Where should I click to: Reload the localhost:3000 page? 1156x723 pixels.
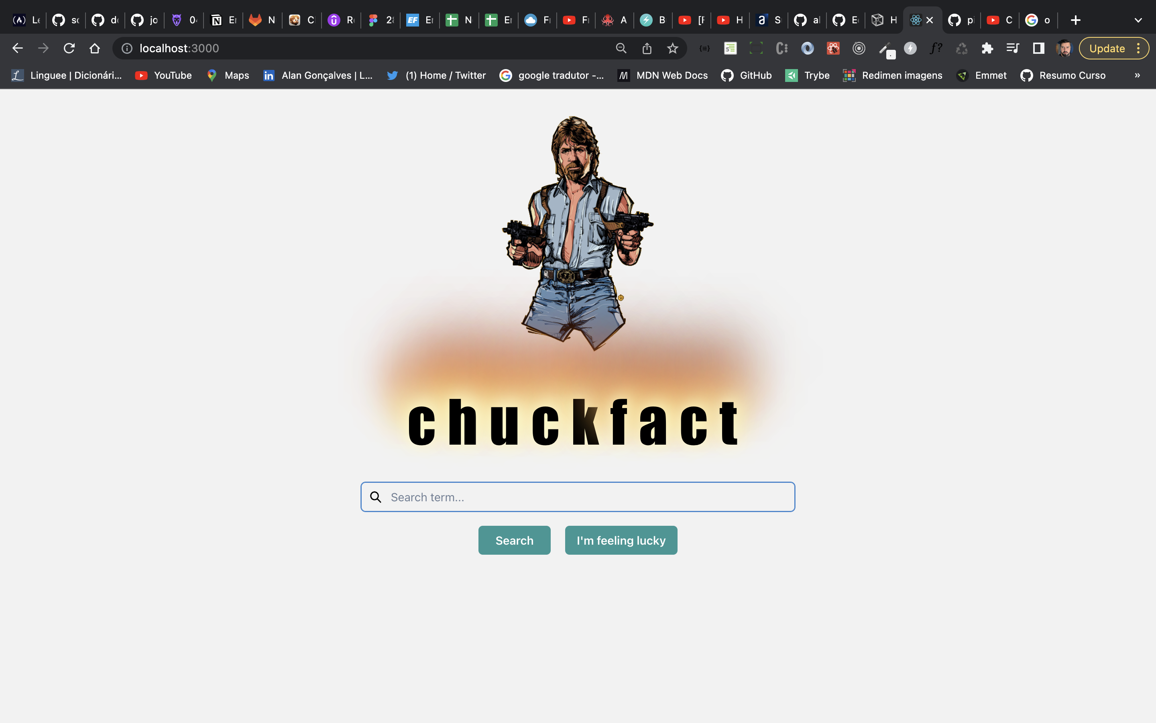coord(69,48)
